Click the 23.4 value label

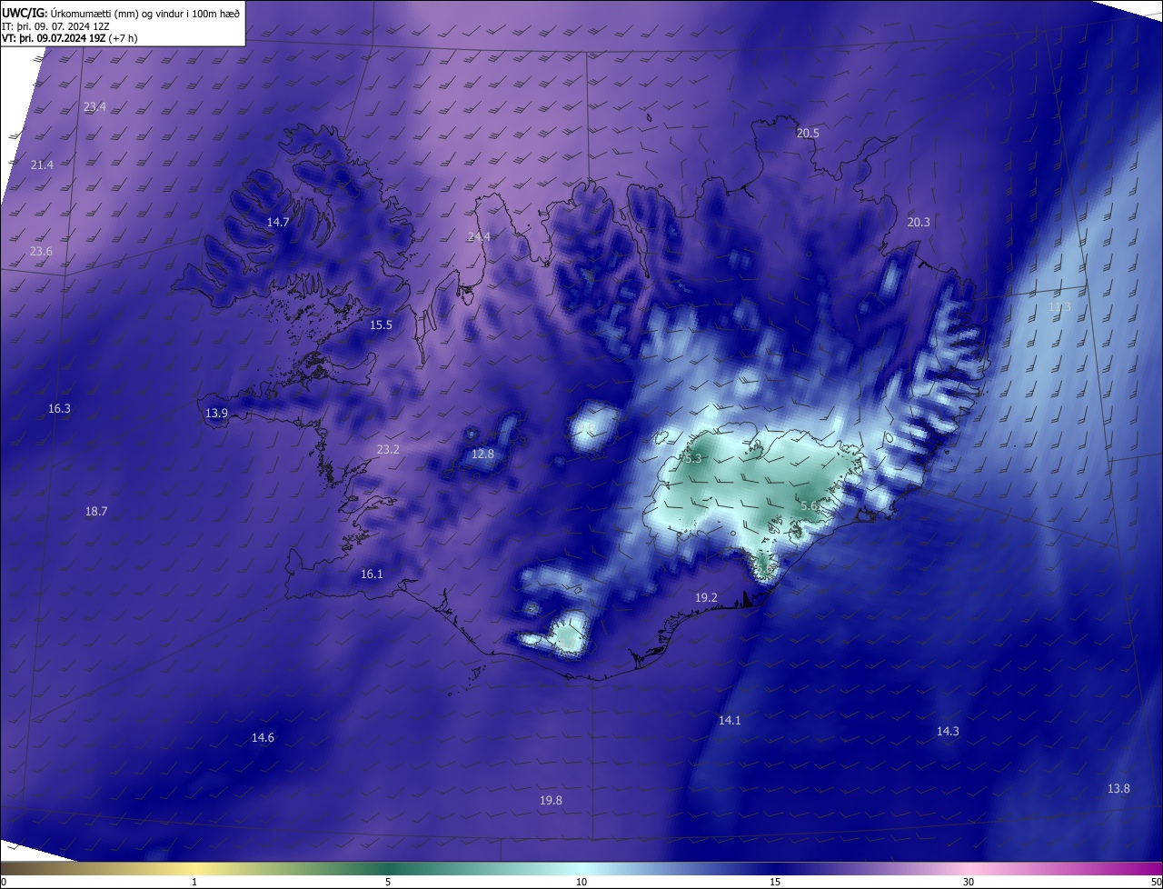94,106
